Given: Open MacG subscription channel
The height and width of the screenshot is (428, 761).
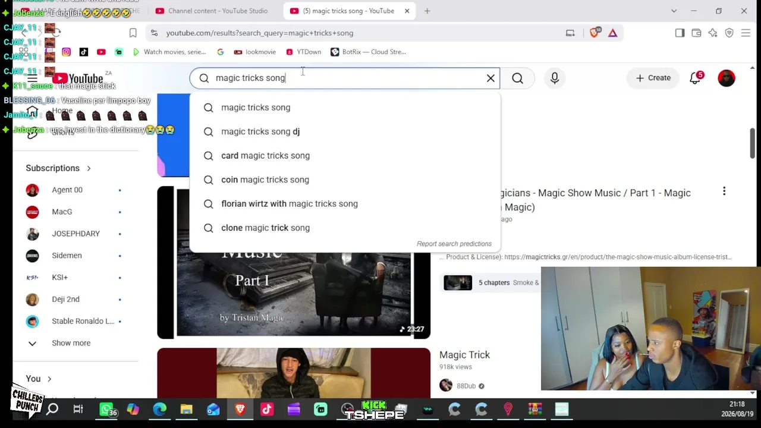Looking at the screenshot, I should coord(75,212).
